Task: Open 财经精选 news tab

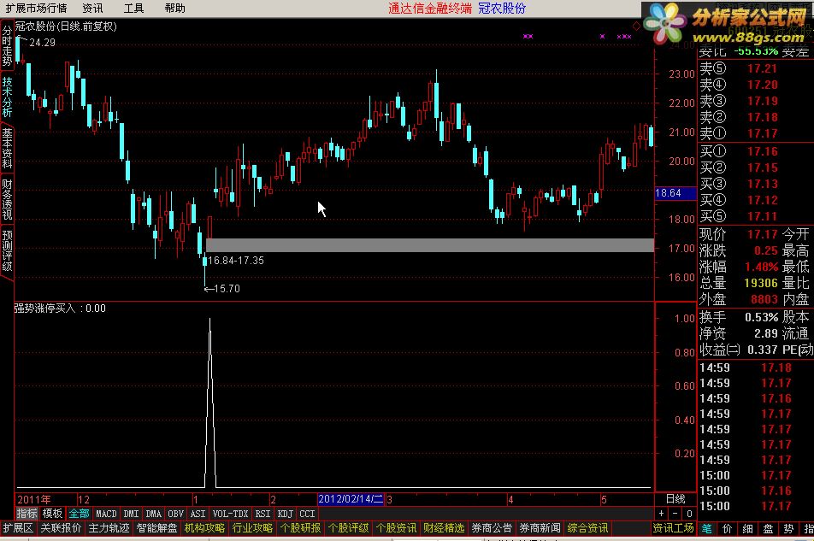Action: coord(443,528)
